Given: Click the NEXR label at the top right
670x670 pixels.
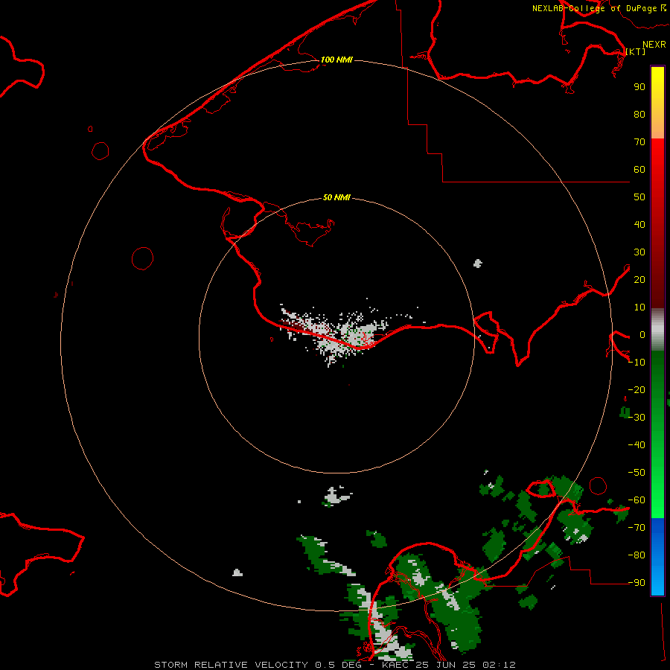Looking at the screenshot, I should 654,45.
